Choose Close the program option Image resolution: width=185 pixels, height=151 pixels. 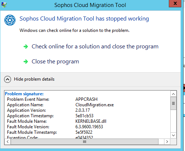(x=55, y=62)
